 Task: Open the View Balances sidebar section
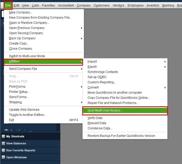pos(30,143)
